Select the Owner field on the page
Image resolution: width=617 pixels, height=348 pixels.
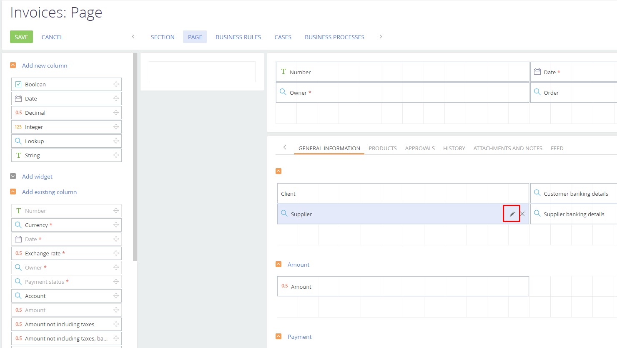402,92
